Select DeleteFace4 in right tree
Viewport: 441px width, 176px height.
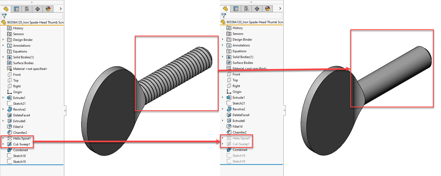tap(241, 115)
